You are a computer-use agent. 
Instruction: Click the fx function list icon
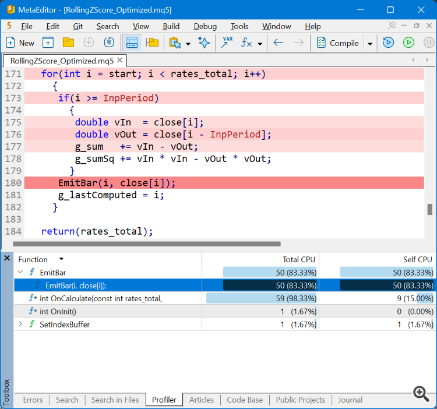pos(246,43)
